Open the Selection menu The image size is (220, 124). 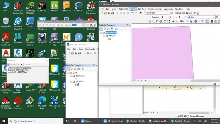tap(142, 9)
